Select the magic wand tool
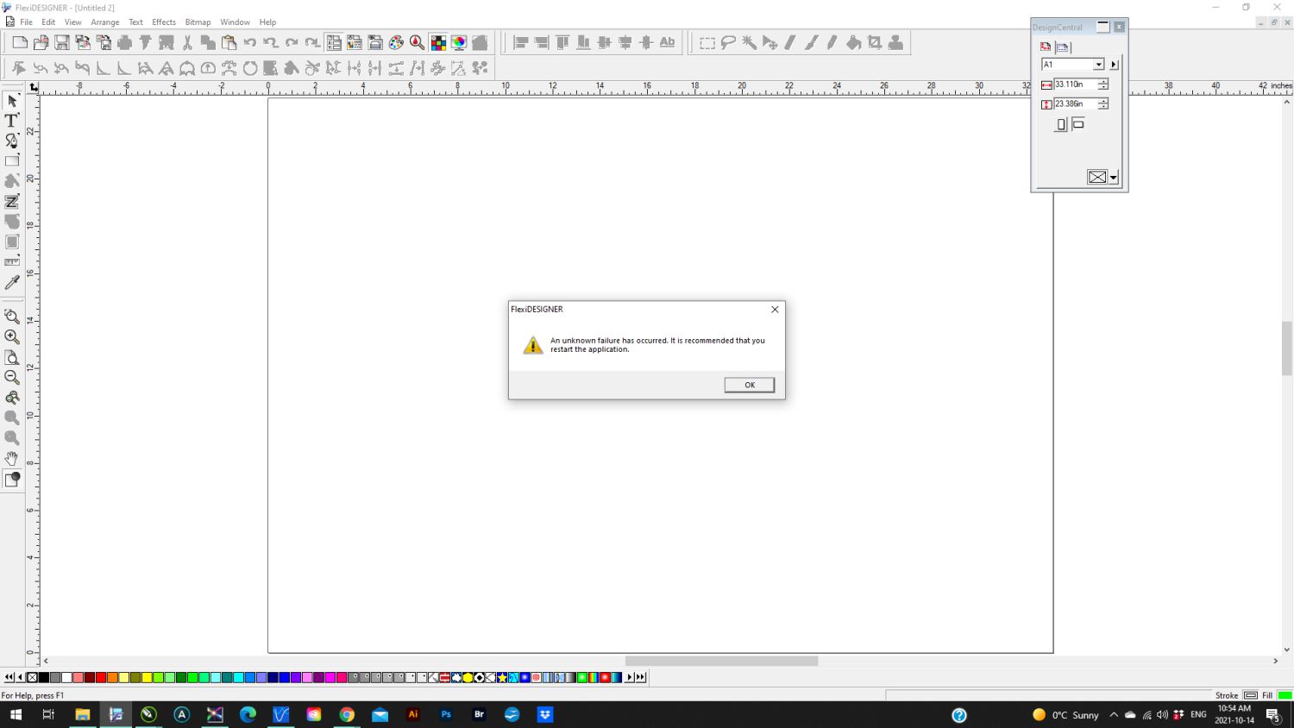 pos(749,42)
